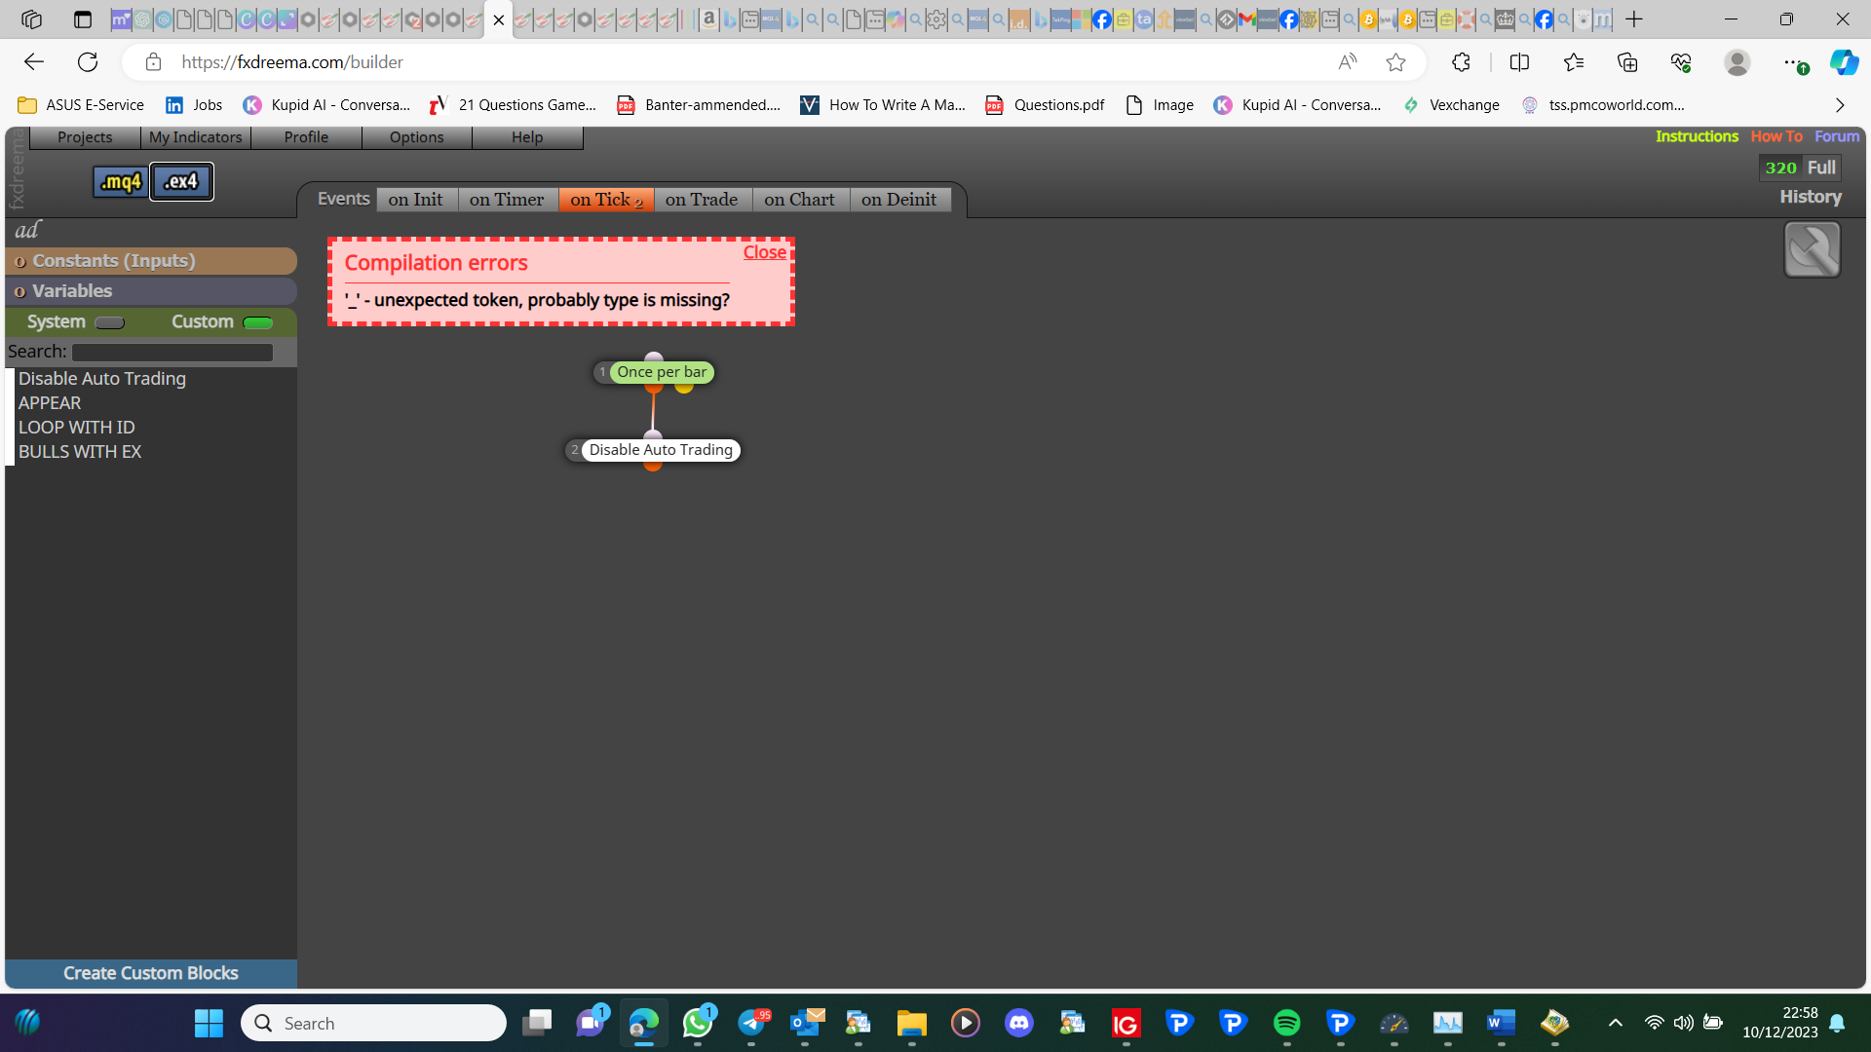The height and width of the screenshot is (1052, 1871).
Task: Open the Profile menu
Action: [306, 137]
